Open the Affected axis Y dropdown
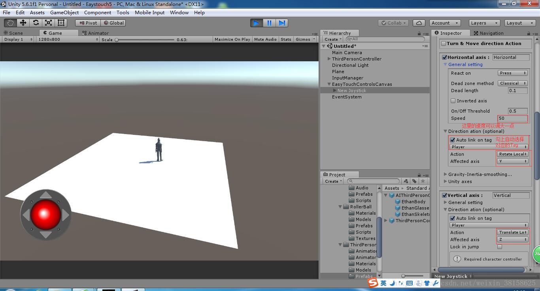The image size is (540, 291). (512, 161)
